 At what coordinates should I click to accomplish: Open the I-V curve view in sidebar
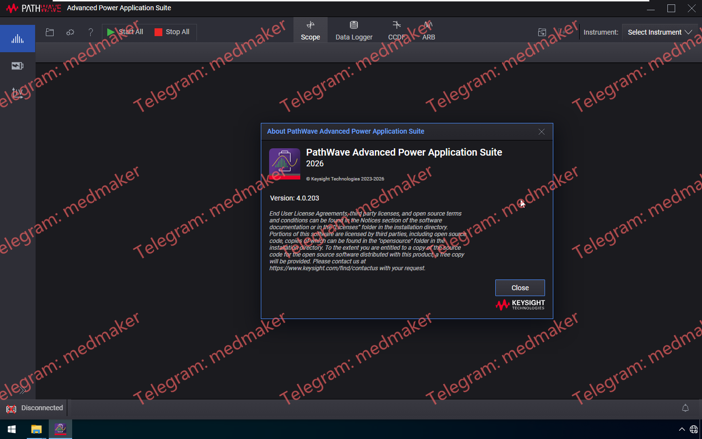18,93
